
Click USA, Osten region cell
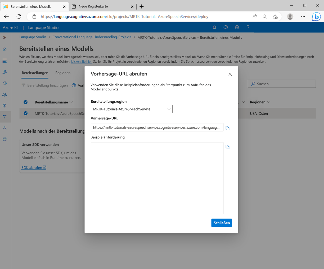tap(259, 113)
